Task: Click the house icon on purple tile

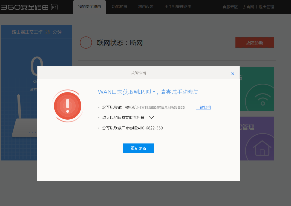Action: point(262,148)
